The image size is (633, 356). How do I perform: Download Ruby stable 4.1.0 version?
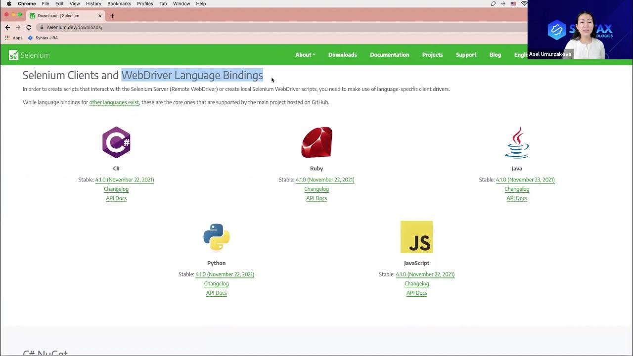325,180
